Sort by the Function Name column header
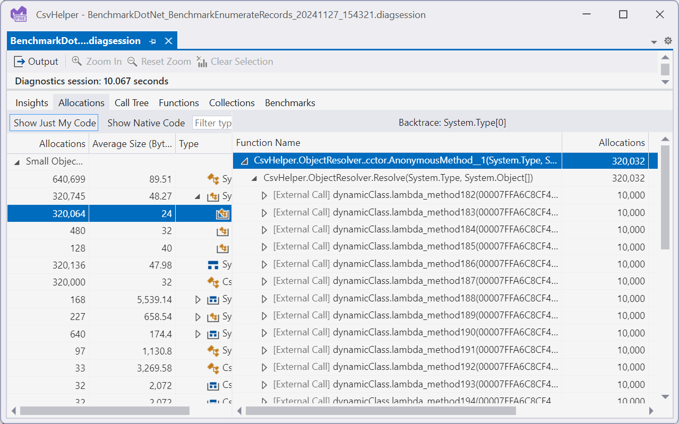Image resolution: width=679 pixels, height=424 pixels. click(398, 143)
